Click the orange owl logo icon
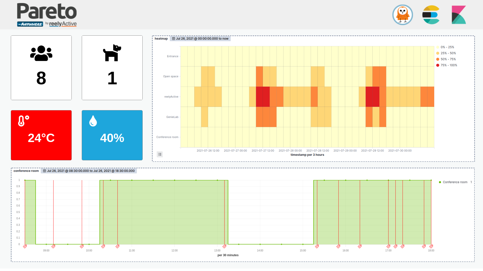 point(403,15)
